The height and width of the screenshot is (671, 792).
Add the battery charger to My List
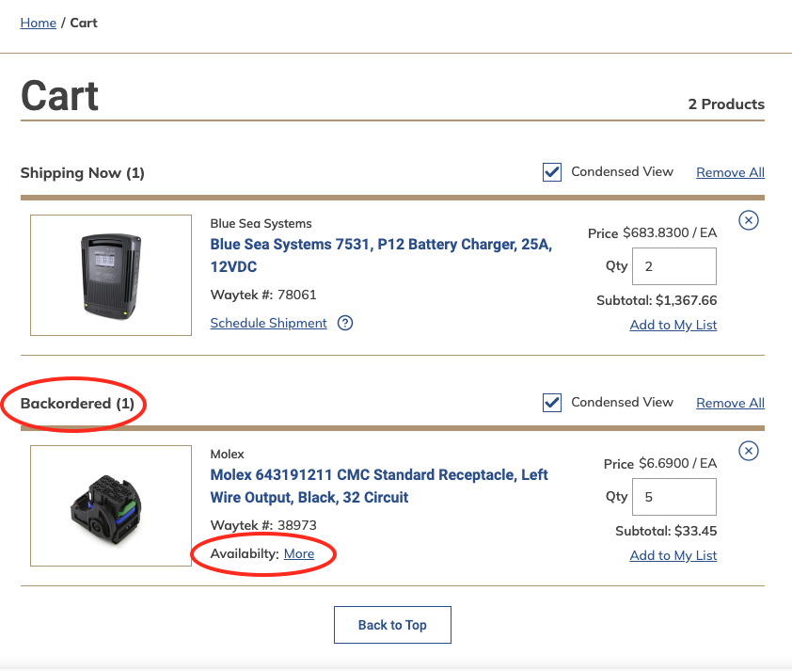coord(673,325)
